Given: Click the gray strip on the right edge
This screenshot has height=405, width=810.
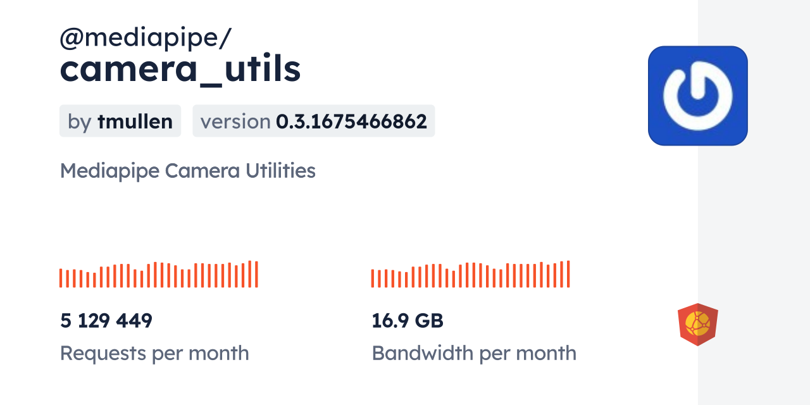Looking at the screenshot, I should [x=754, y=202].
